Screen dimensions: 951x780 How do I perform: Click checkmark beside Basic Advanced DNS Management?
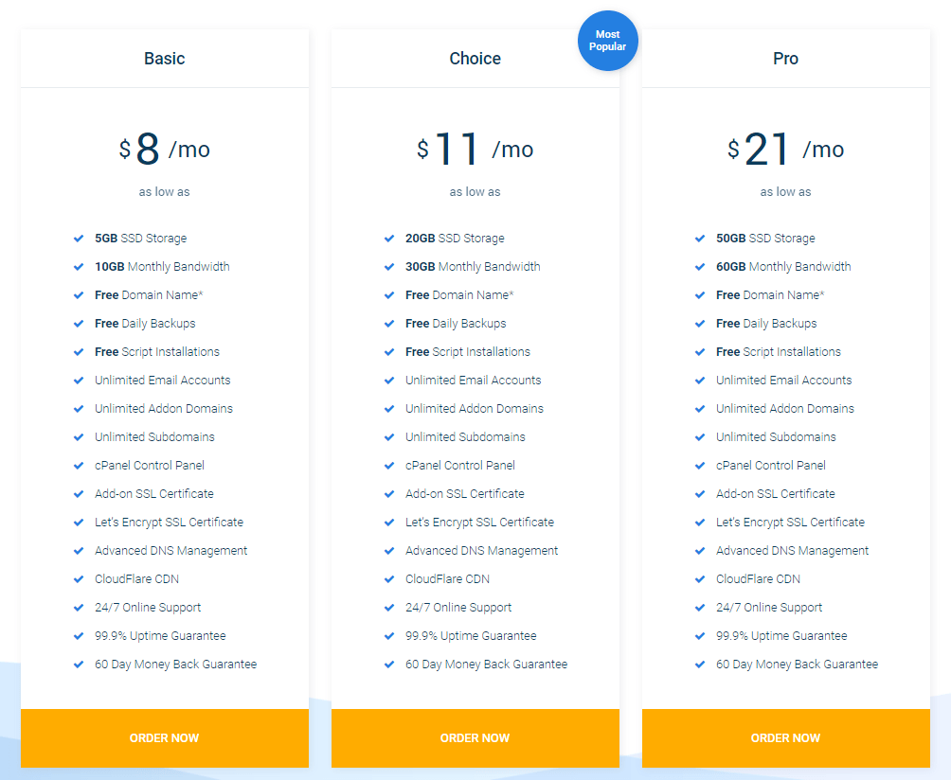tap(79, 551)
